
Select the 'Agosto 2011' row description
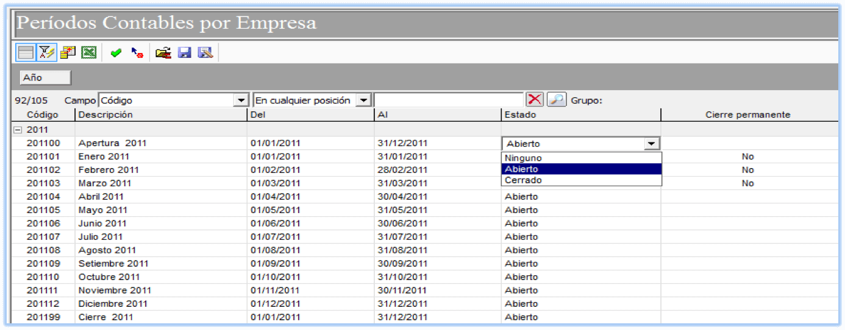[x=105, y=250]
